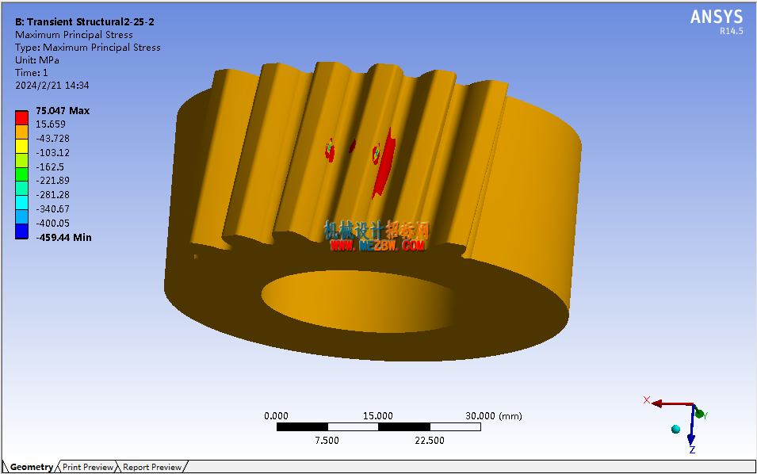Click the '75.047 Max' legend value
The width and height of the screenshot is (757, 474).
pos(63,110)
